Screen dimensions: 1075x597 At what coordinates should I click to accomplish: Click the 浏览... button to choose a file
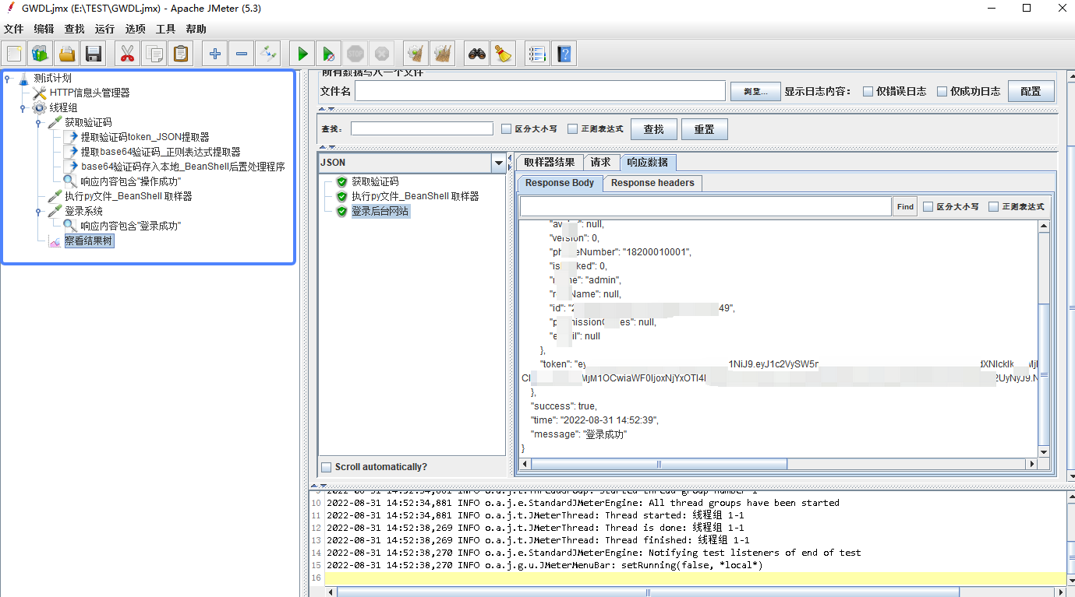tap(754, 91)
